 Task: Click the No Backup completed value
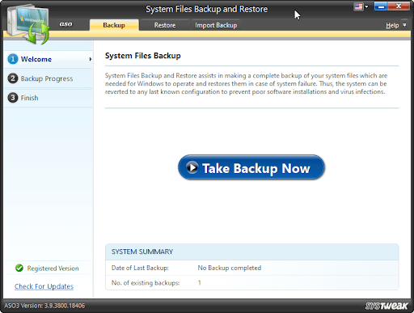point(230,268)
